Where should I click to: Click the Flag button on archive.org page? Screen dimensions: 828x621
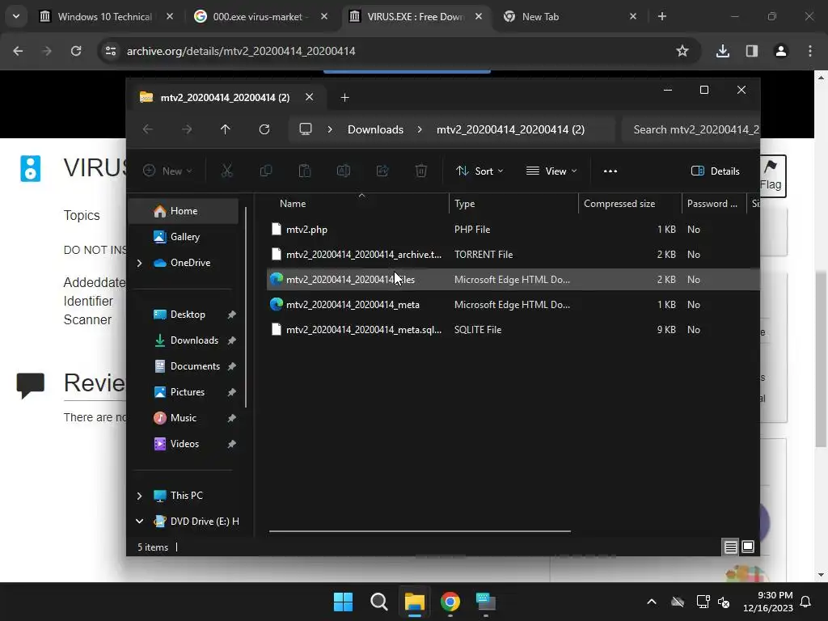(x=772, y=175)
